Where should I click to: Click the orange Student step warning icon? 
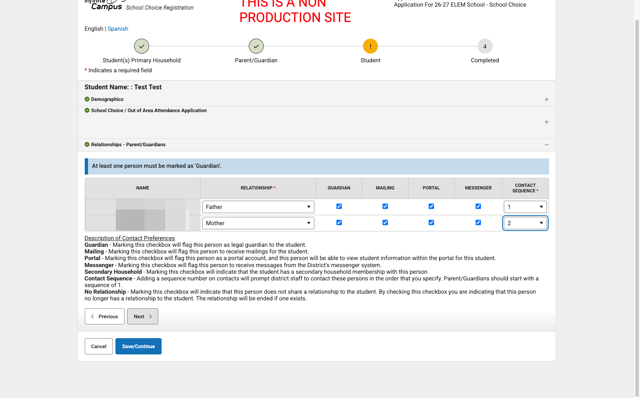[370, 46]
